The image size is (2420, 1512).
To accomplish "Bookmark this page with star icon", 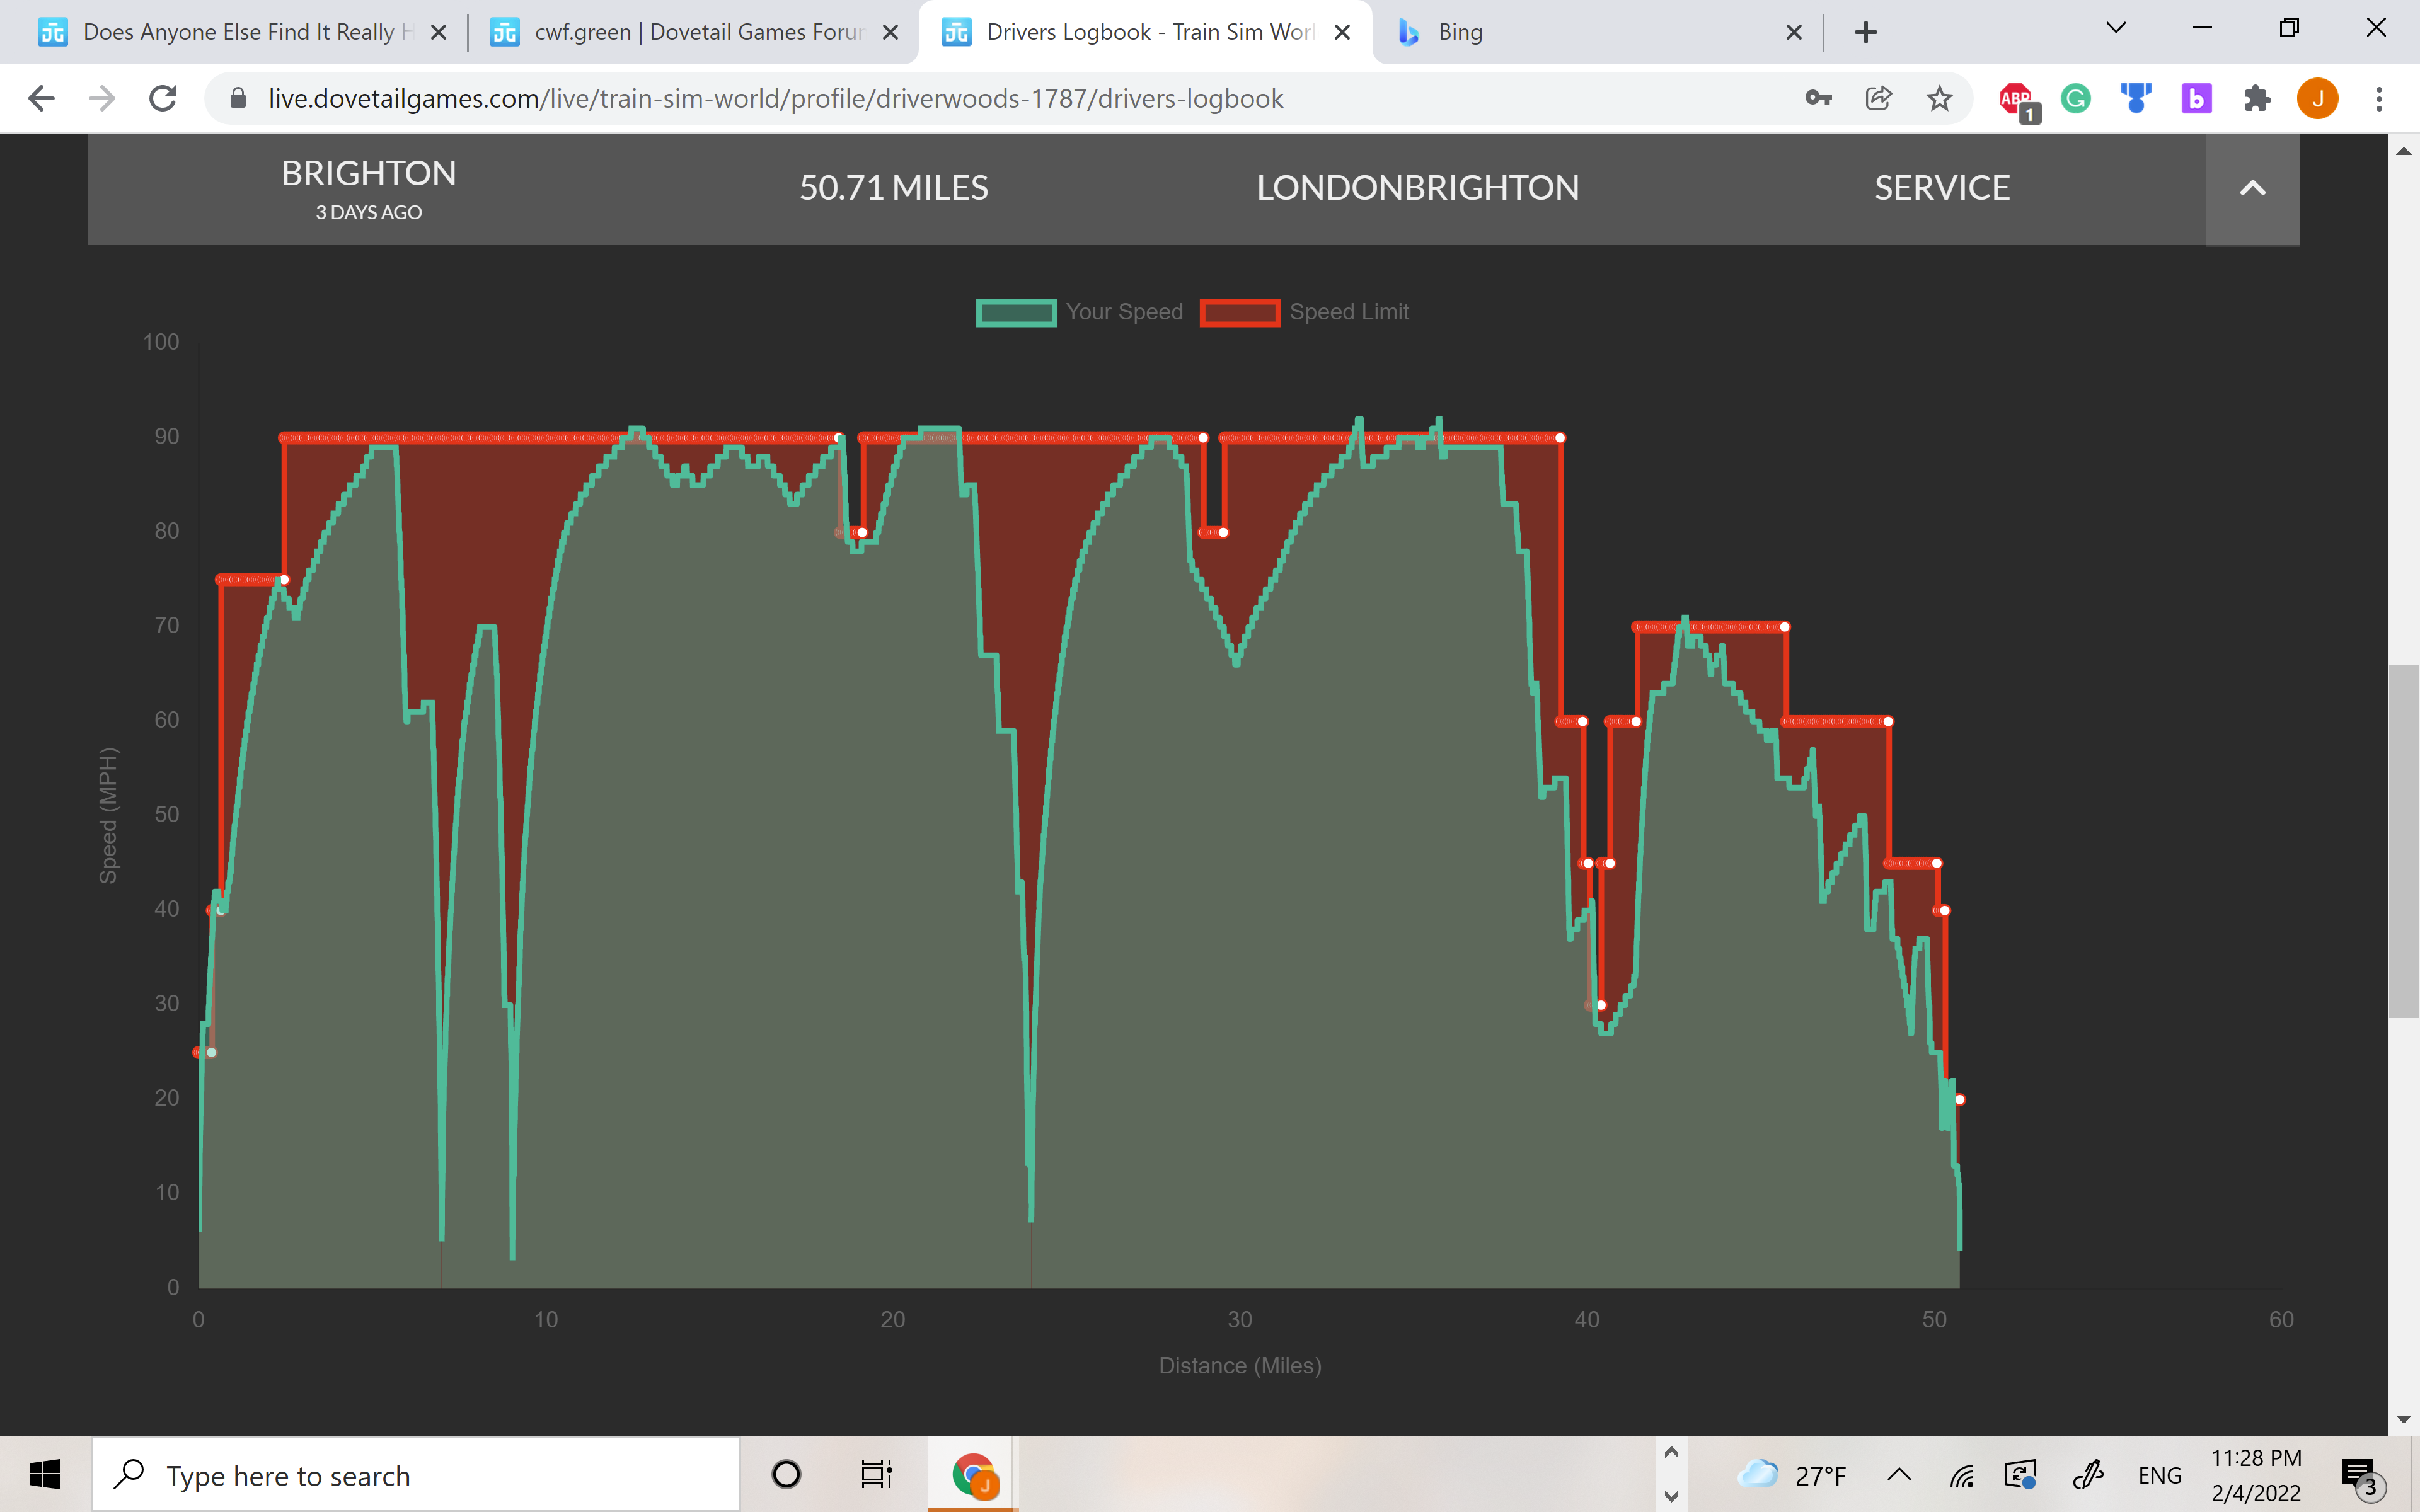I will 1939,99.
